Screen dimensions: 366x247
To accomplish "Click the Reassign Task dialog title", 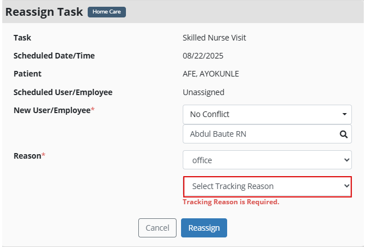I will [44, 12].
